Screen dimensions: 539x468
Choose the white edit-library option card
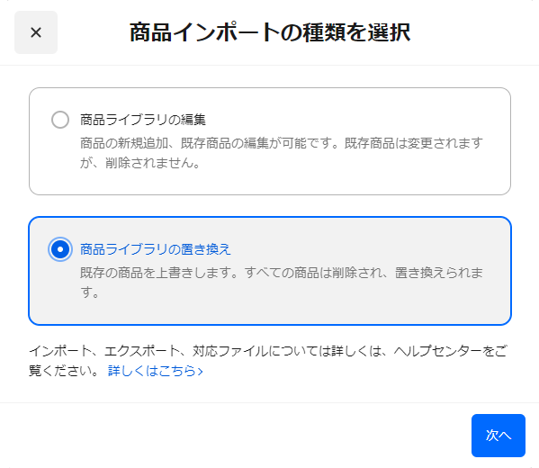(270, 141)
